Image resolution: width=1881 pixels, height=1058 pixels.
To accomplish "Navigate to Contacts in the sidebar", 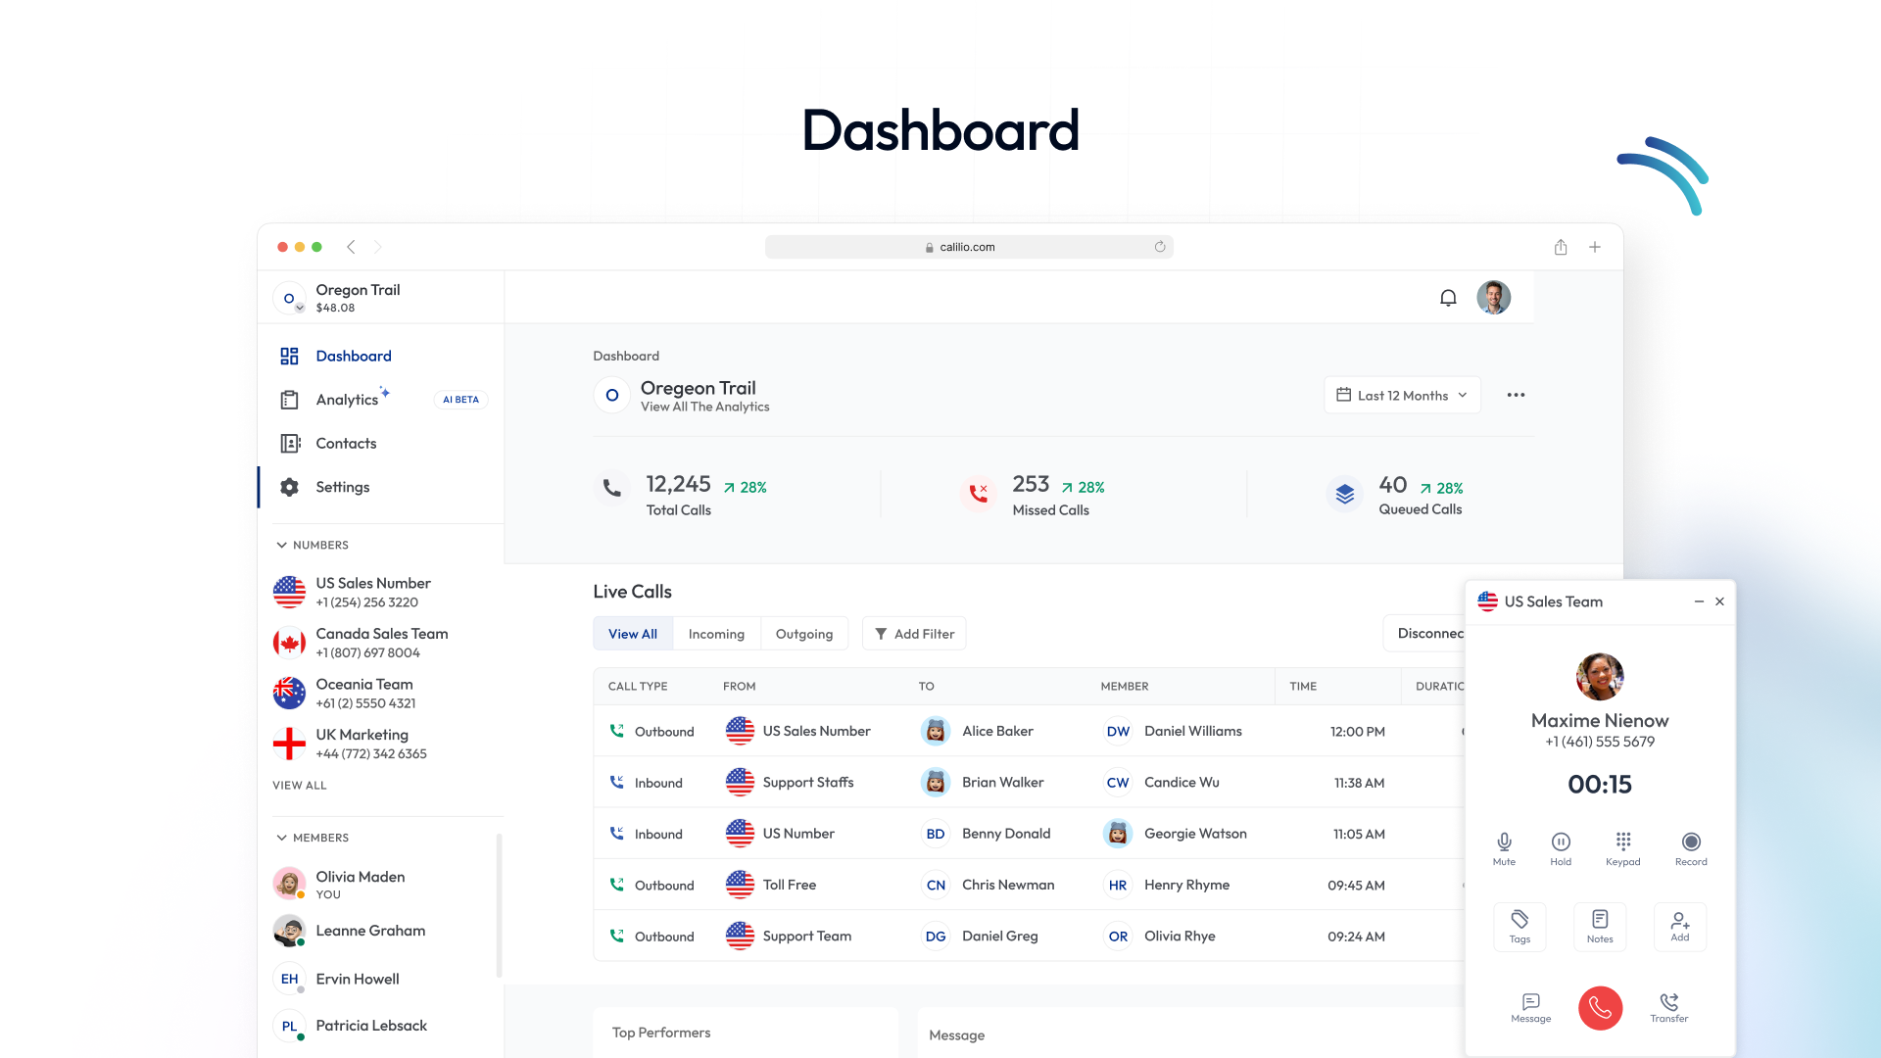I will click(346, 443).
